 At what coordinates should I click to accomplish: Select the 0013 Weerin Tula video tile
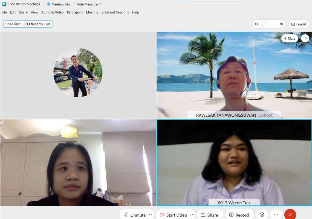pos(234,162)
